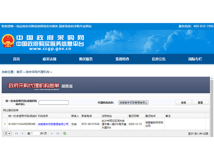Viewport: 214px width, 160px height.
Task: Select date cell 2023-12-15
Action: pyautogui.click(x=136, y=124)
